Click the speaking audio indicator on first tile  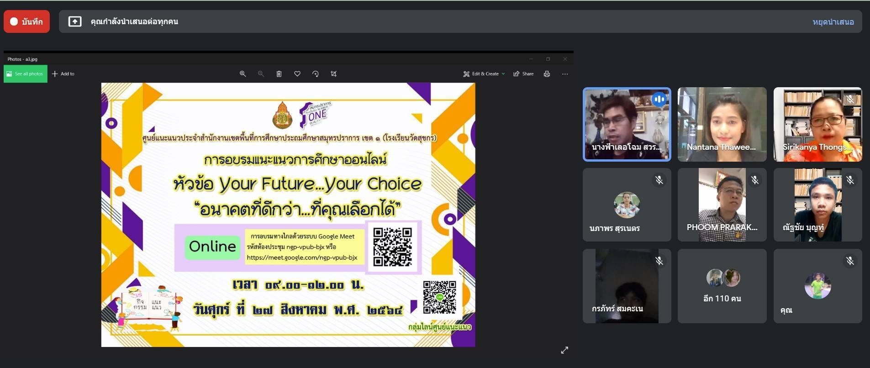[x=659, y=99]
